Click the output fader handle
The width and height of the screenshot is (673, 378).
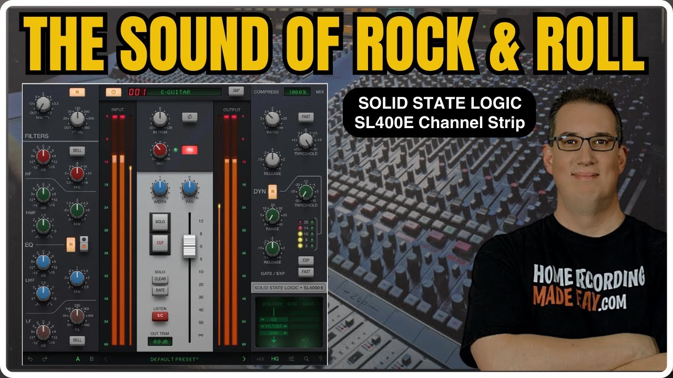coord(189,246)
